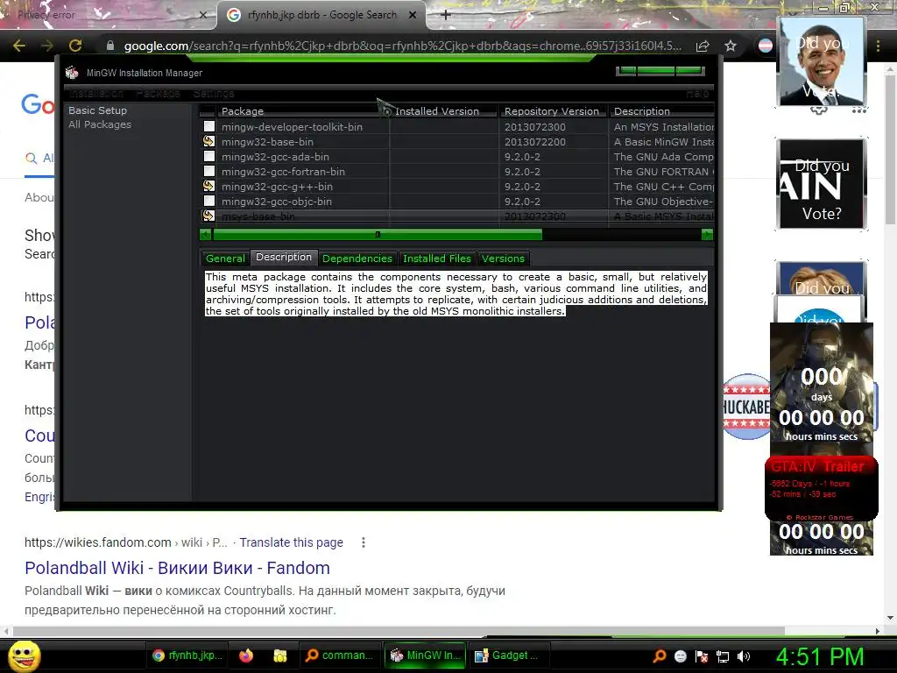Image resolution: width=897 pixels, height=673 pixels.
Task: Go back in the Chrome browser
Action: [19, 46]
